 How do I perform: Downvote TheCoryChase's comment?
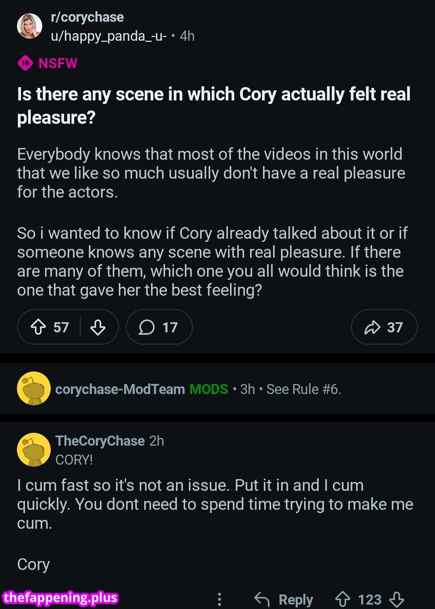(397, 599)
